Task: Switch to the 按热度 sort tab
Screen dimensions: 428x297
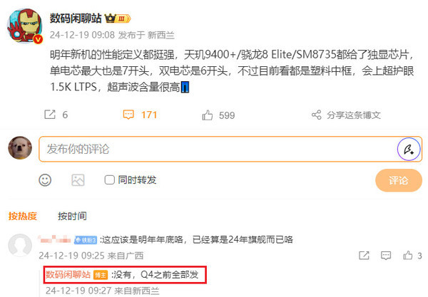Action: [x=23, y=216]
